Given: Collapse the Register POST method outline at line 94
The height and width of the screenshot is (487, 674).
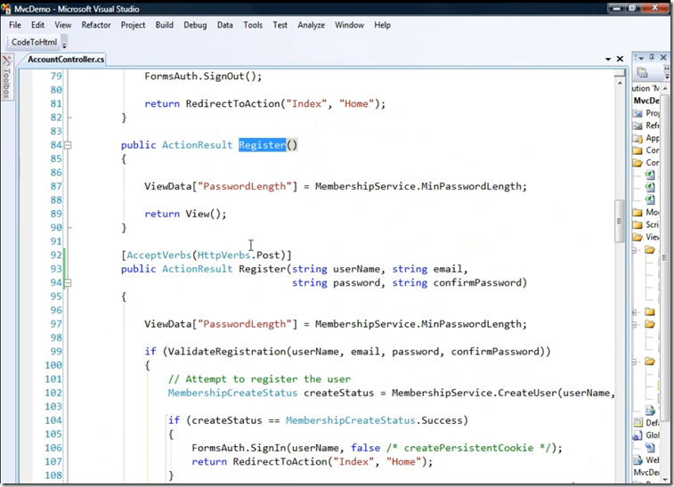Looking at the screenshot, I should pyautogui.click(x=68, y=283).
